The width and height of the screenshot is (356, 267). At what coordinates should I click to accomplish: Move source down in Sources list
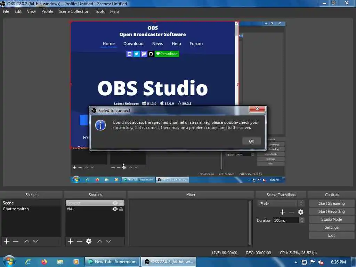click(109, 241)
